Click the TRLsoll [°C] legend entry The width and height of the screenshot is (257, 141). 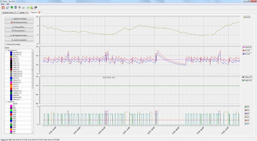[x=247, y=47]
